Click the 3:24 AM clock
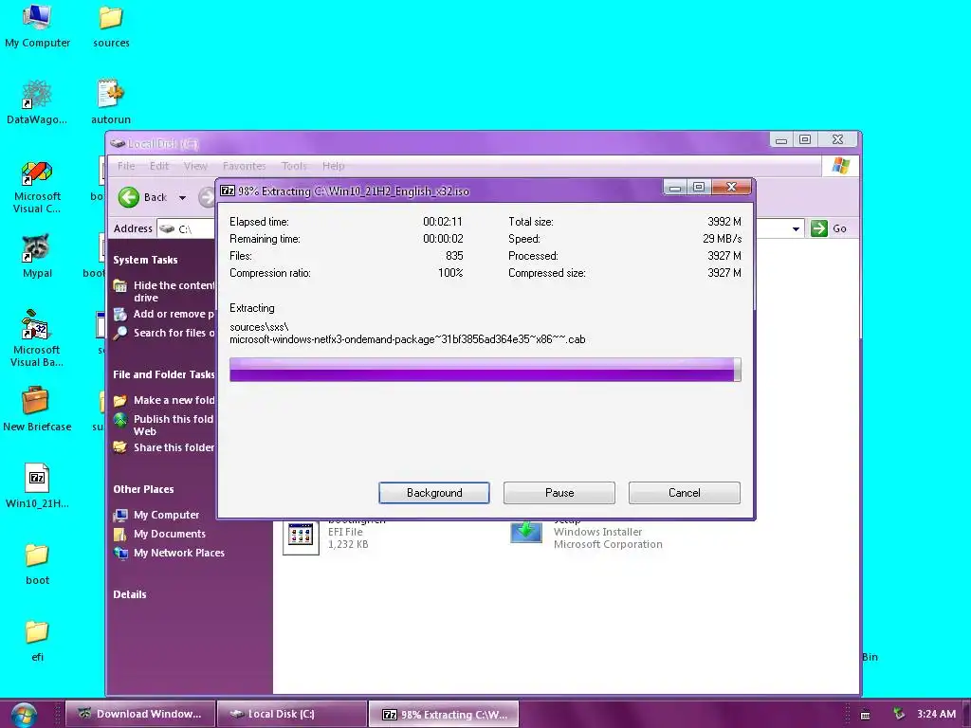The height and width of the screenshot is (728, 971). (x=936, y=714)
